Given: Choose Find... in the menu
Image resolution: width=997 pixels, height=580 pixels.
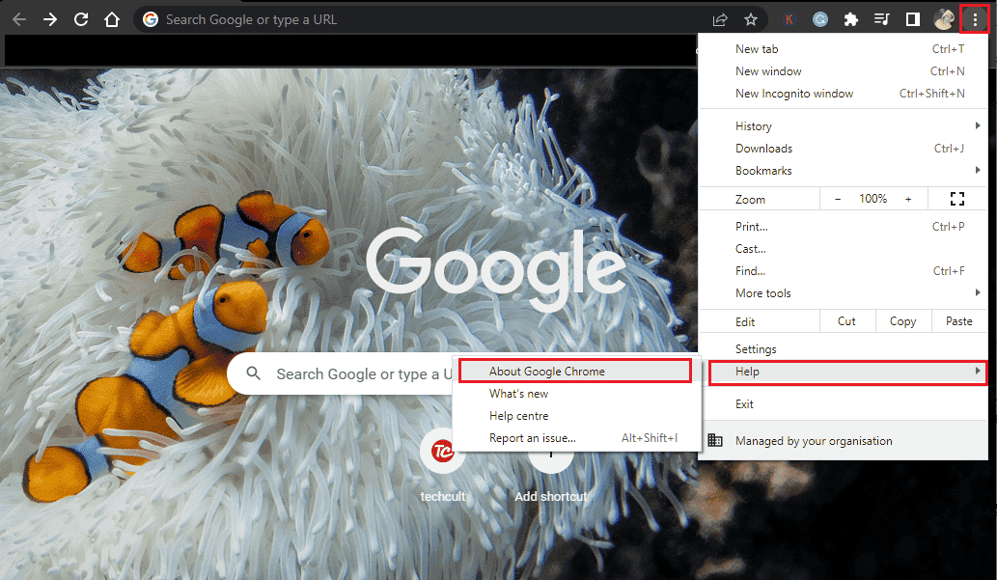Looking at the screenshot, I should click(844, 271).
